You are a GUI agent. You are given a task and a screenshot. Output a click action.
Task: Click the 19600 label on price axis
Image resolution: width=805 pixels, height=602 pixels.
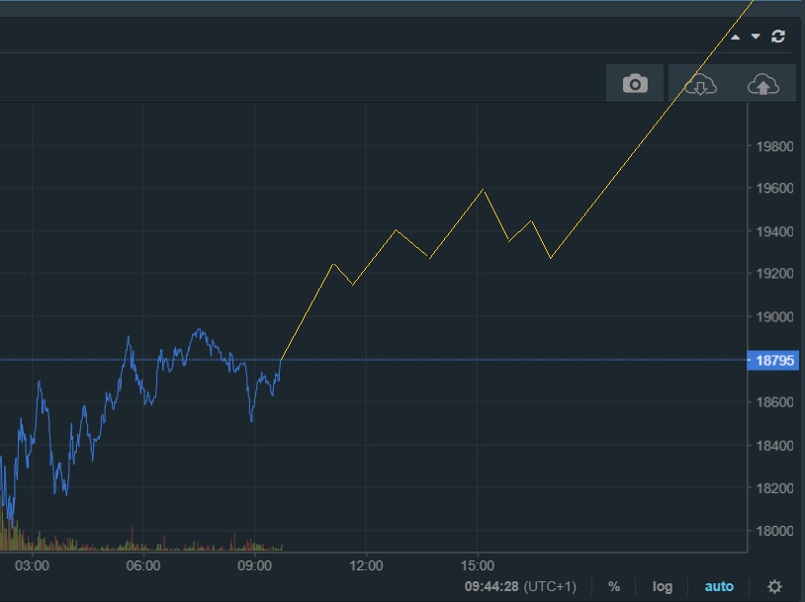(775, 189)
